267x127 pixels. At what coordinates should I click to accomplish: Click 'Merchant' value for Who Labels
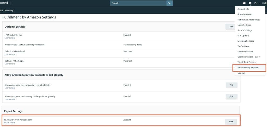click(128, 51)
